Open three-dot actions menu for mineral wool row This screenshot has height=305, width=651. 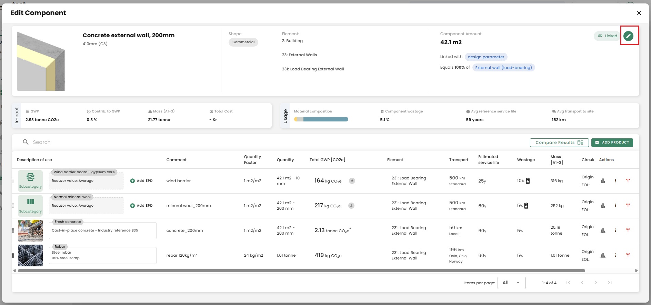coord(615,206)
